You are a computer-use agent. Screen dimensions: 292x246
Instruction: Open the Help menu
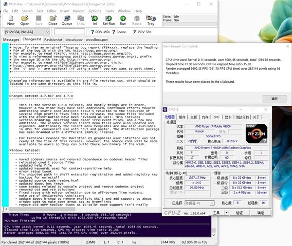click(138, 11)
